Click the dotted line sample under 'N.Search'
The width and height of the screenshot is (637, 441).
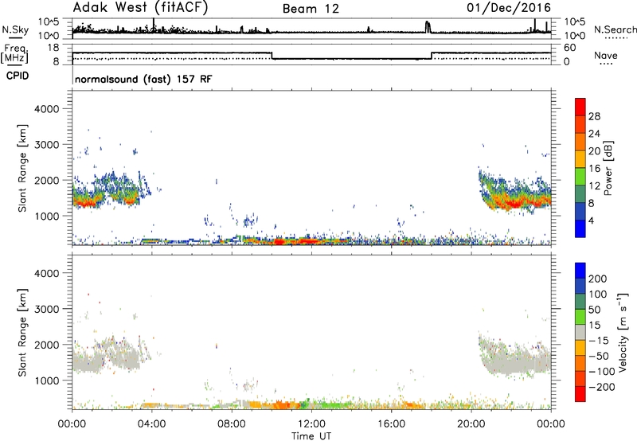[616, 38]
